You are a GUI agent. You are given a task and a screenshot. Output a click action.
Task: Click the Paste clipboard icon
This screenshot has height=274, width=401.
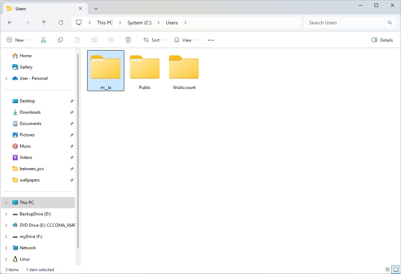pyautogui.click(x=77, y=40)
